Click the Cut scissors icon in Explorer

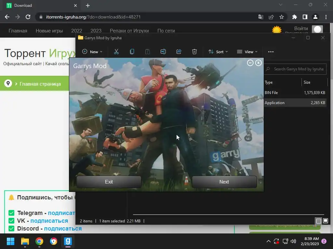[116, 52]
